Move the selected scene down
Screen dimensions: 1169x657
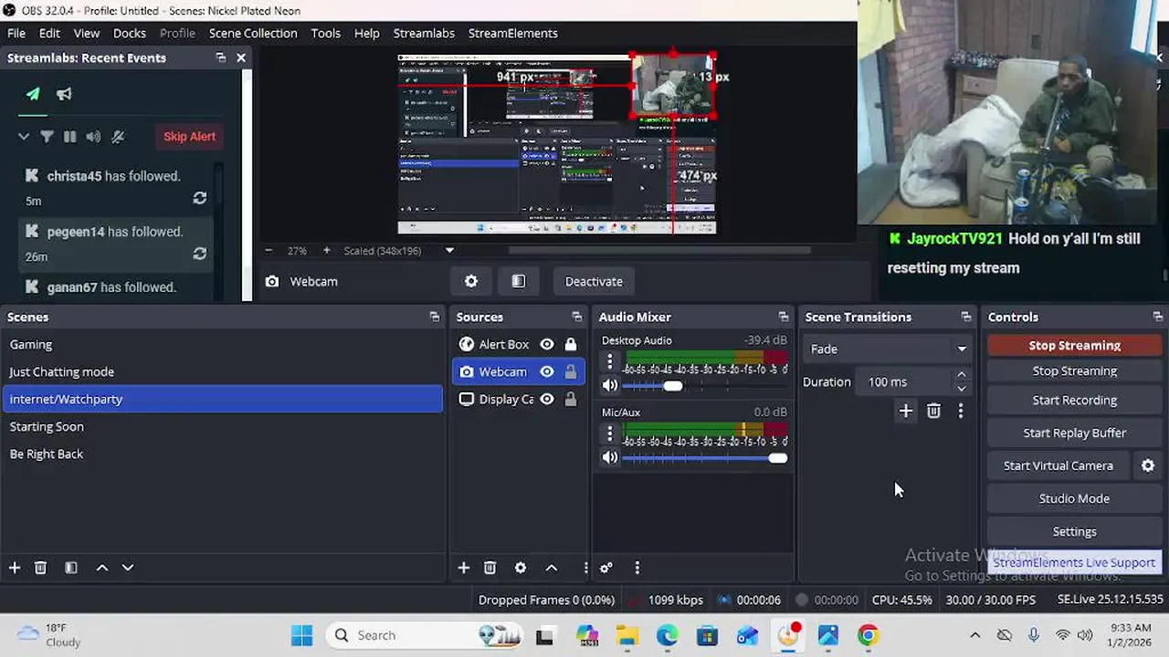[x=128, y=568]
